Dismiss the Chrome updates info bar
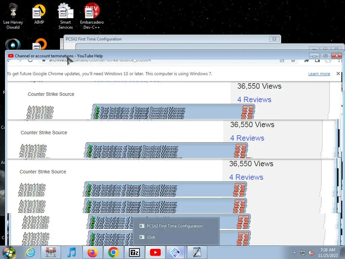The height and width of the screenshot is (259, 345). pos(338,74)
